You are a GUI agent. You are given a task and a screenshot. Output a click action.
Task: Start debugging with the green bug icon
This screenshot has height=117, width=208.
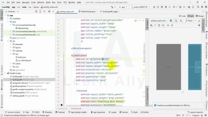click(x=166, y=7)
